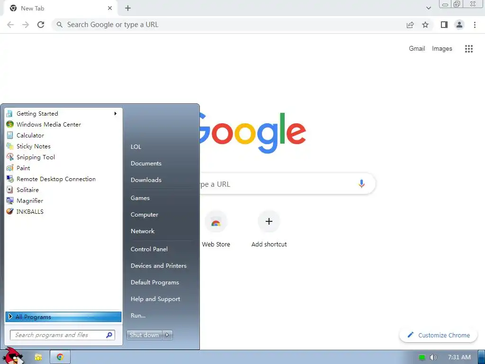
Task: Click the Shut down button
Action: tap(144, 335)
